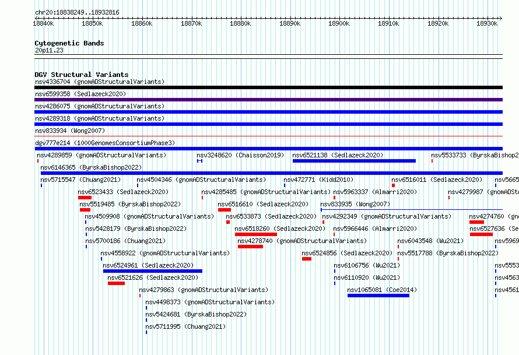Open nsv4285485 gnomAD label
The width and height of the screenshot is (519, 355).
pyautogui.click(x=266, y=192)
